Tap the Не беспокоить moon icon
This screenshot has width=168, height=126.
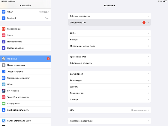click(x=4, y=42)
